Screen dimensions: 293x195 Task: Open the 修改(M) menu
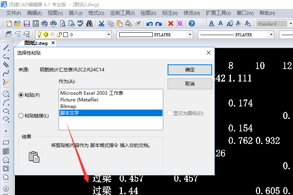coord(191,13)
